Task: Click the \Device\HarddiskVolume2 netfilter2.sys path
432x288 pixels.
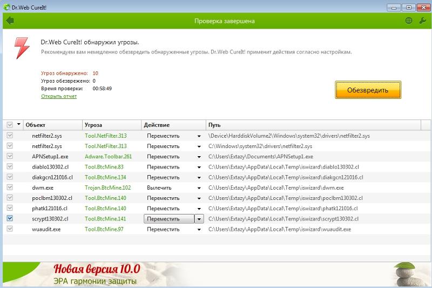Action: 289,136
